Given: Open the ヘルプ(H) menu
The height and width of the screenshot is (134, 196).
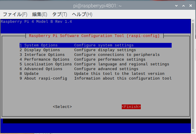Looking at the screenshot, I should [82, 14].
